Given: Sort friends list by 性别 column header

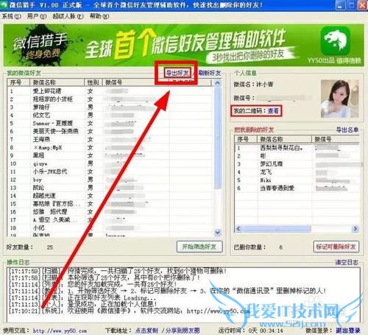Looking at the screenshot, I should (x=93, y=82).
